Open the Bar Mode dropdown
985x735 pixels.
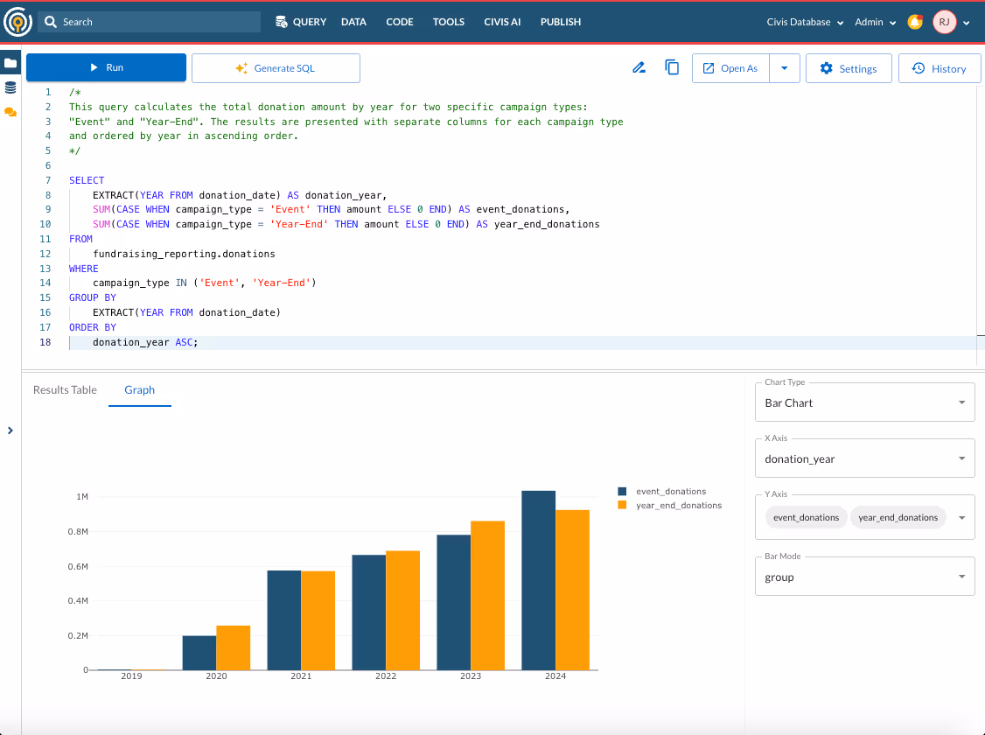864,577
